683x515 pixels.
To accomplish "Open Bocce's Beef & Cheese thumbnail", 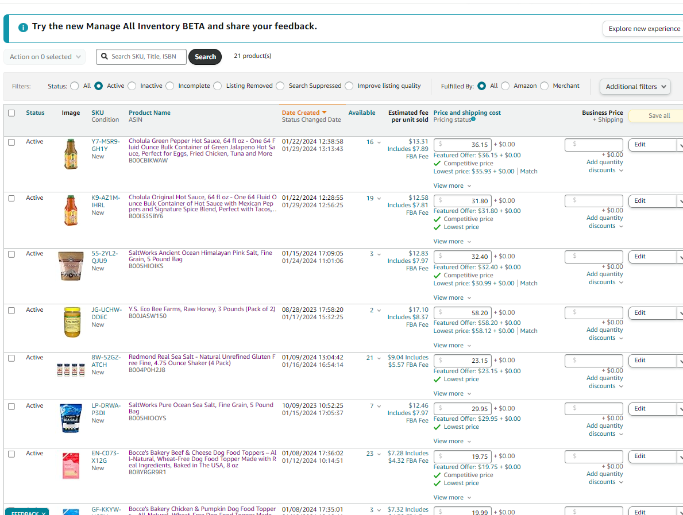I will point(71,466).
